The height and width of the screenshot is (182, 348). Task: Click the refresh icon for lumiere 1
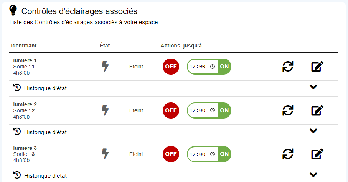[288, 67]
